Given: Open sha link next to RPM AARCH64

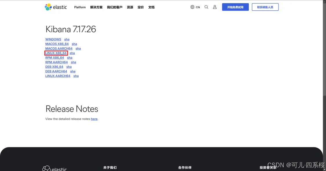Looking at the screenshot, I should [73, 62].
